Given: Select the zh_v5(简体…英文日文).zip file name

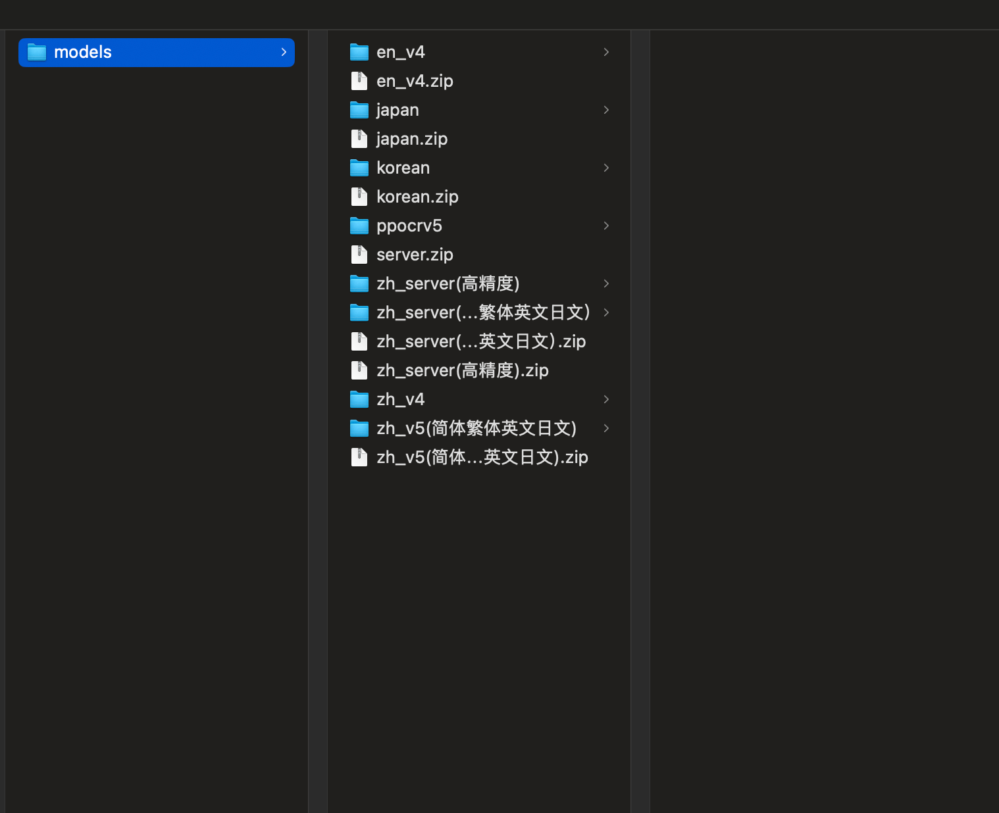Looking at the screenshot, I should tap(482, 457).
